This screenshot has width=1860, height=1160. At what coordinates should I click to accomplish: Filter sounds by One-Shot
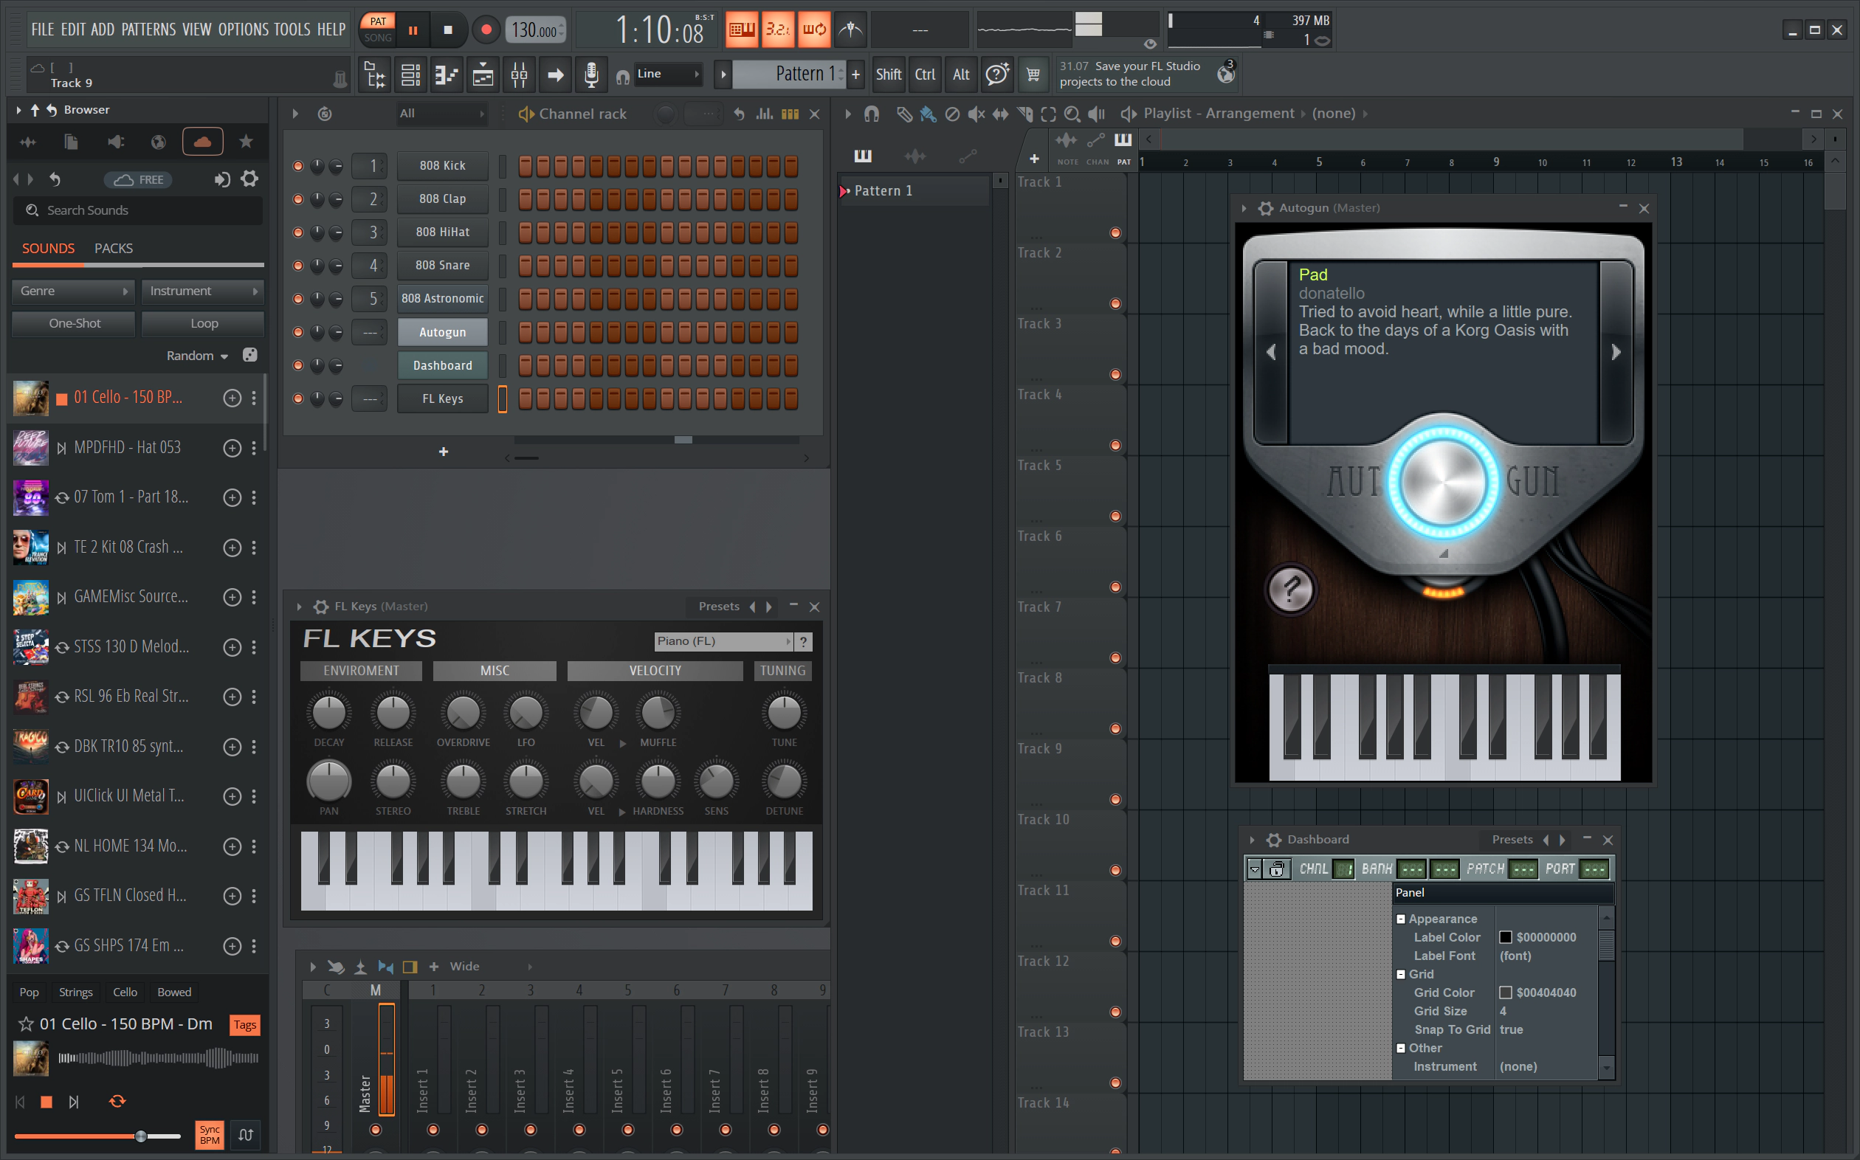coord(75,323)
